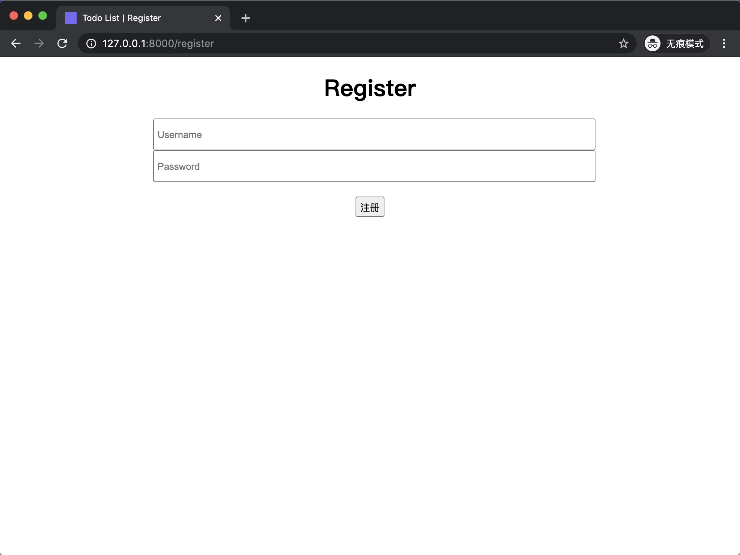
Task: Click the page reload icon
Action: [63, 43]
